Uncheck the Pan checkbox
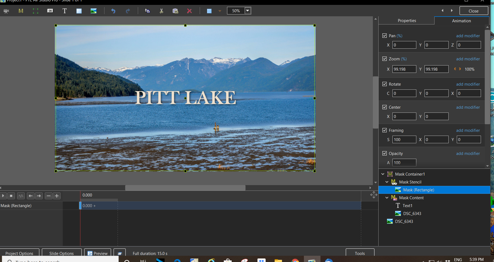The width and height of the screenshot is (494, 262). click(385, 36)
